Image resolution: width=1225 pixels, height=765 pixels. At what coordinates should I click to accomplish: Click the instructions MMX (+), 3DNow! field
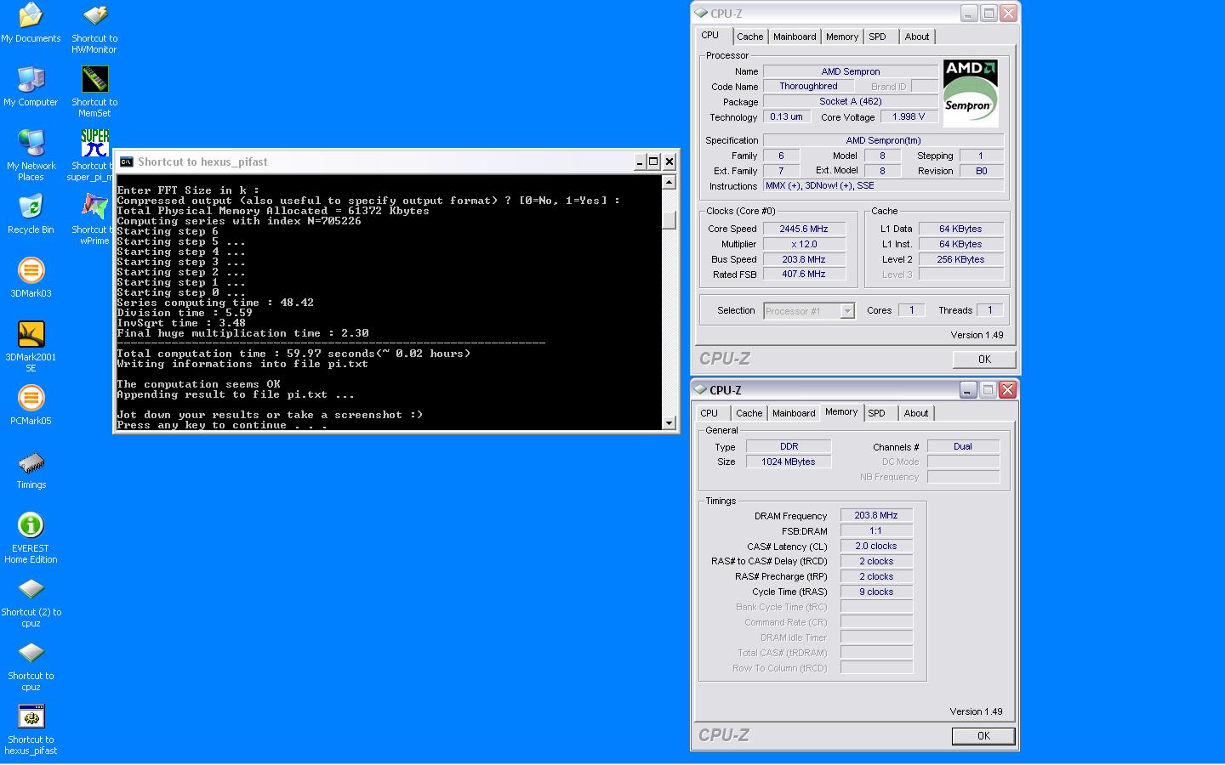[883, 185]
